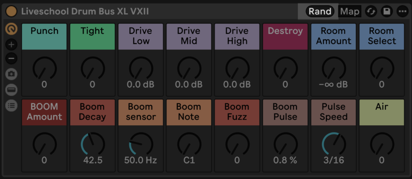
Task: Click the Boom Fuzz macro knob
Action: click(x=237, y=144)
